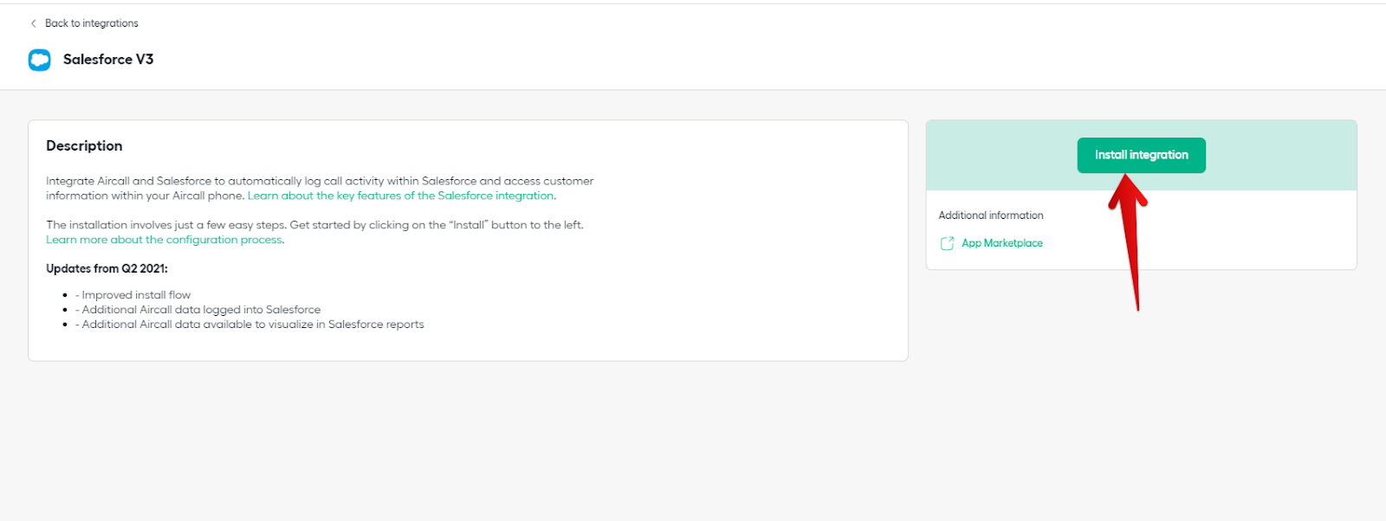Go back via Back to integrations link
The height and width of the screenshot is (521, 1386).
click(91, 23)
